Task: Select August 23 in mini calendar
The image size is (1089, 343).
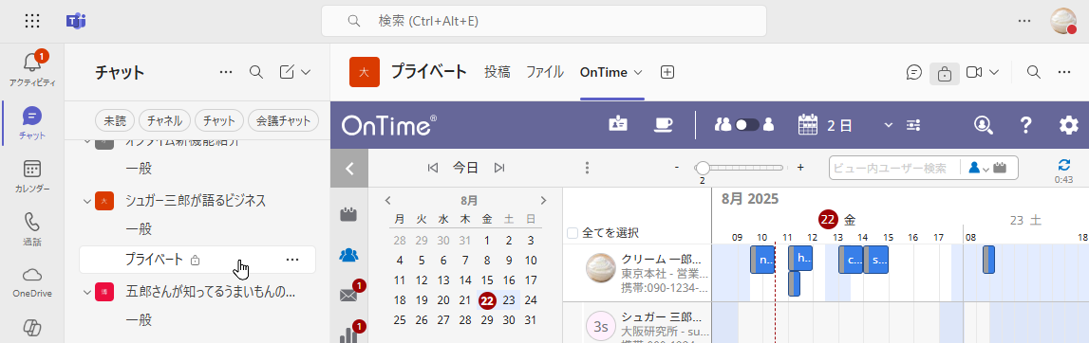Action: pos(509,300)
